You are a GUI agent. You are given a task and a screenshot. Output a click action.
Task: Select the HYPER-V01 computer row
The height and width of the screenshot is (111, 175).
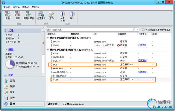(x=109, y=68)
